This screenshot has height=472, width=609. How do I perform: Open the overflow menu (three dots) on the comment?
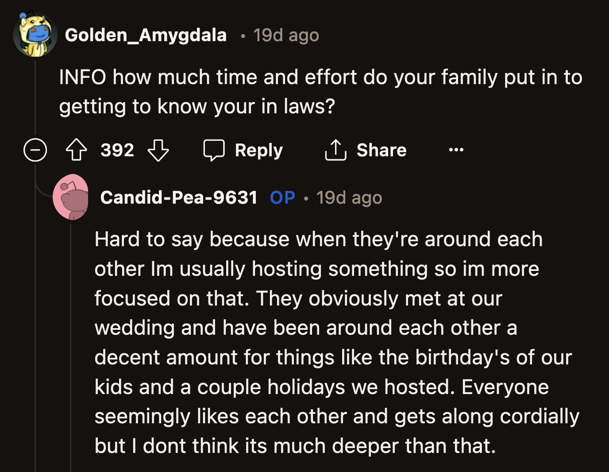coord(456,150)
